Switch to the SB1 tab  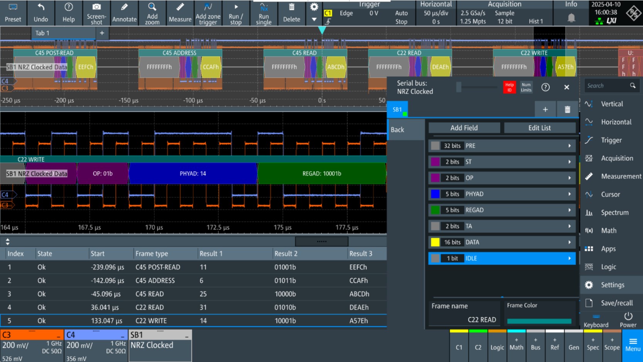397,110
